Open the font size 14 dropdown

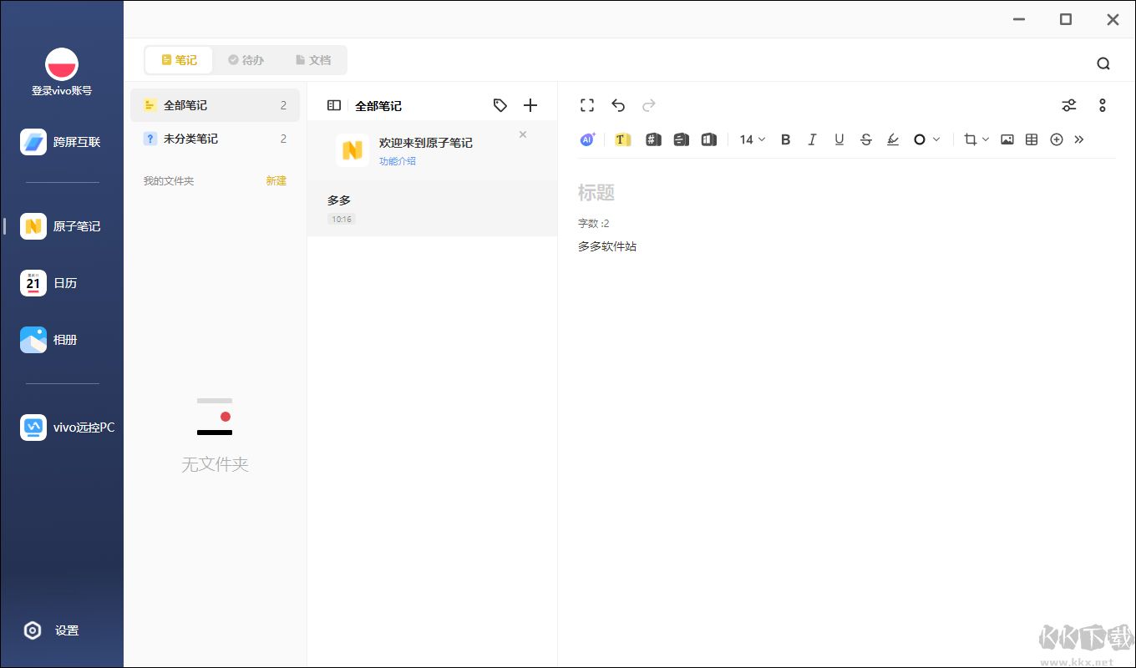[752, 139]
